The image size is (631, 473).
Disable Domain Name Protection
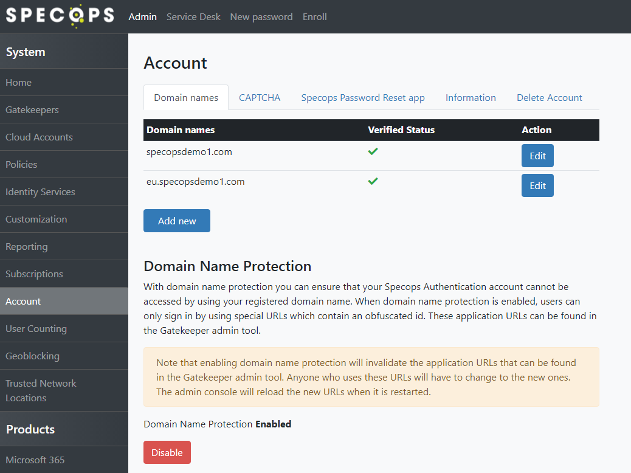(x=167, y=452)
